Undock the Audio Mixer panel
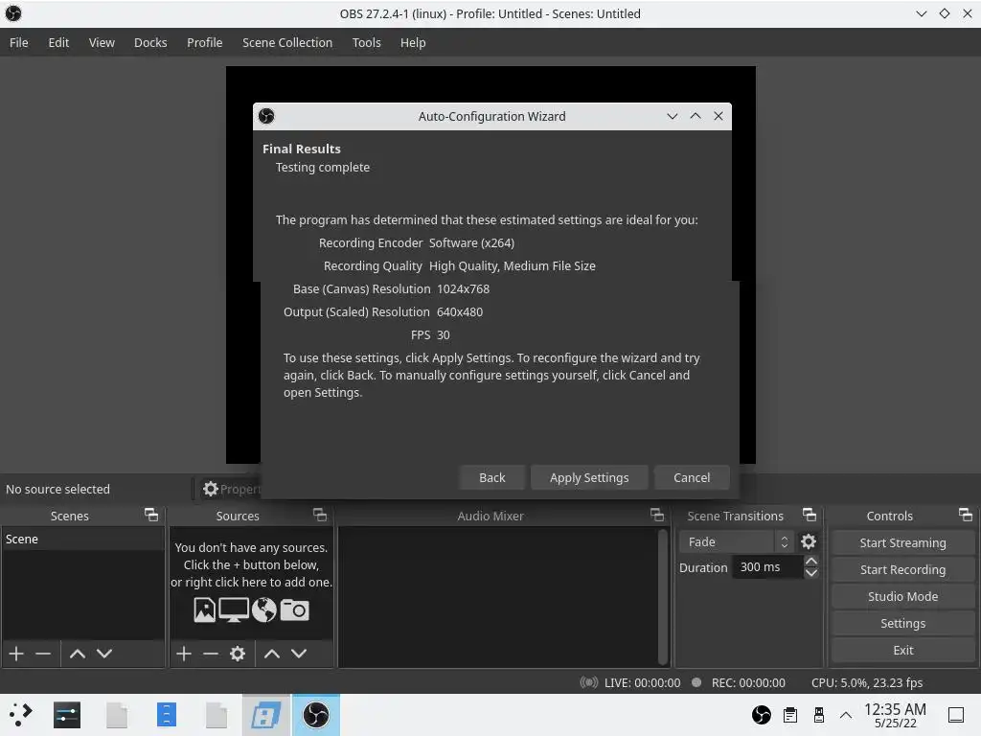This screenshot has height=736, width=981. [657, 515]
